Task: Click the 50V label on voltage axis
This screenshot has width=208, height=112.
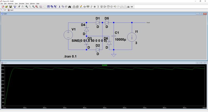Action: [x=3, y=66]
